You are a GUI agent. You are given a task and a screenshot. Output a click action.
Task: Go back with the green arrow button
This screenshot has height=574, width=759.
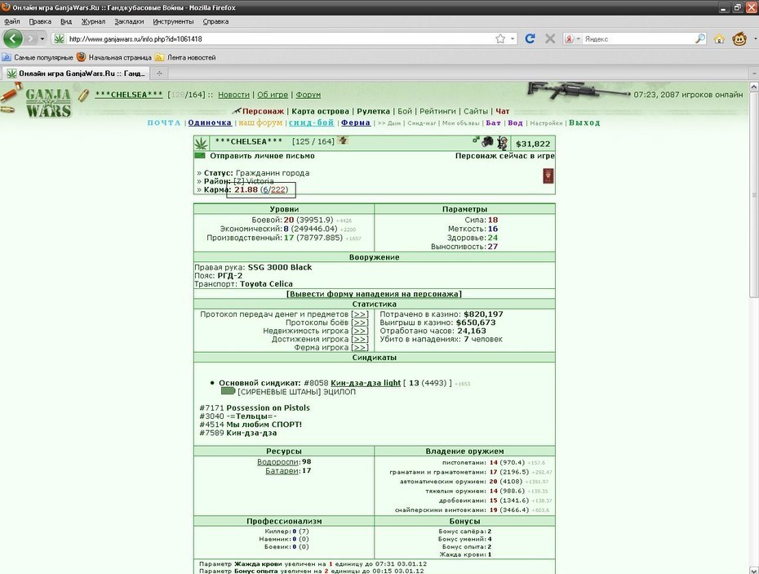13,38
